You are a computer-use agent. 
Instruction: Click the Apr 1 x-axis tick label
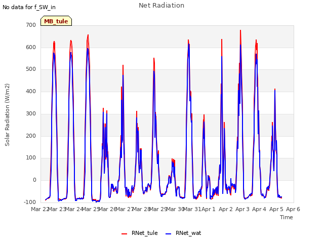click(x=209, y=209)
